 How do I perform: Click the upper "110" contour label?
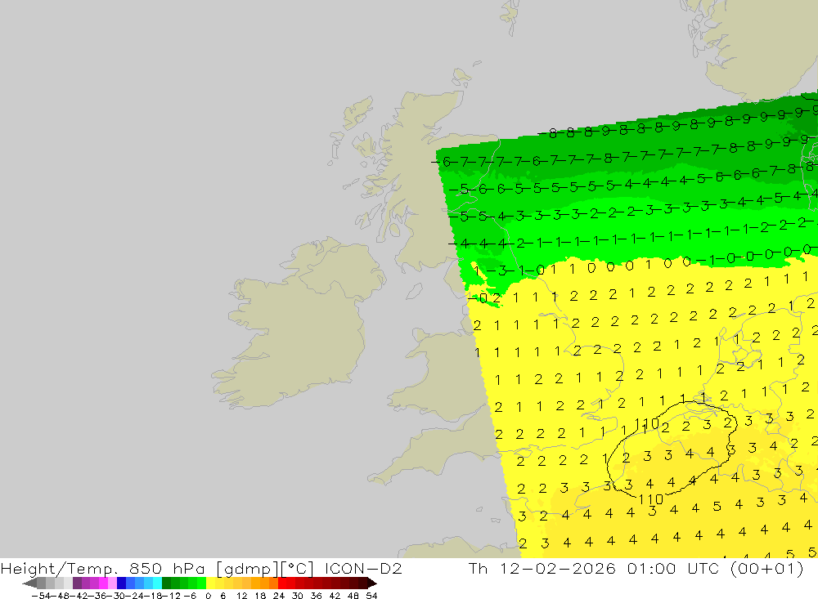[647, 424]
